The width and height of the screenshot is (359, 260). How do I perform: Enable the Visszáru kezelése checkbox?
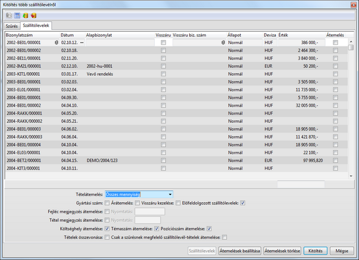[178, 203]
